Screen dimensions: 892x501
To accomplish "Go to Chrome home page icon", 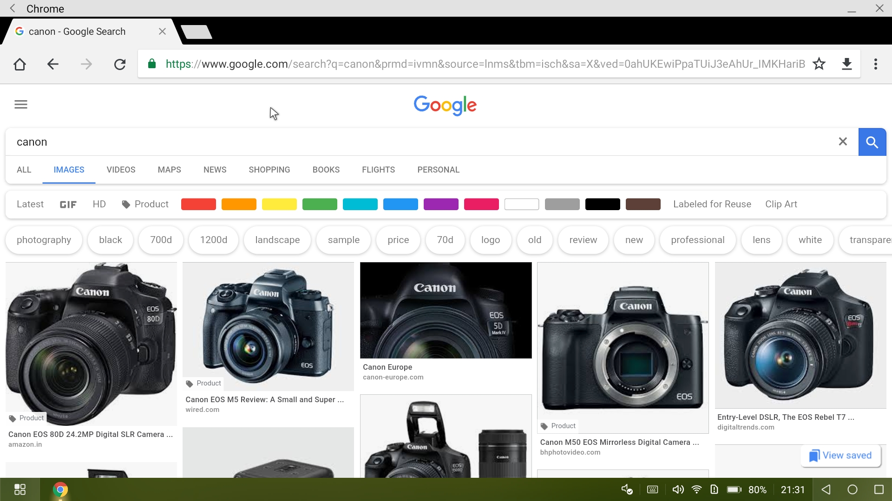I will pyautogui.click(x=20, y=64).
